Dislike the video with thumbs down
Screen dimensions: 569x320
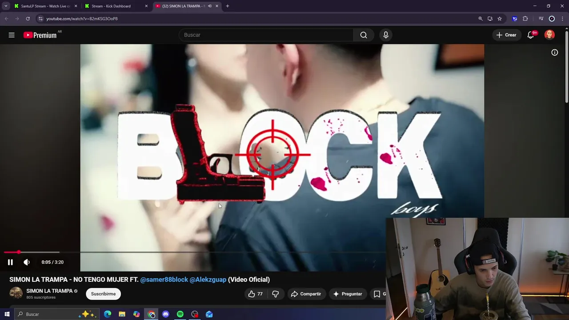[275, 294]
